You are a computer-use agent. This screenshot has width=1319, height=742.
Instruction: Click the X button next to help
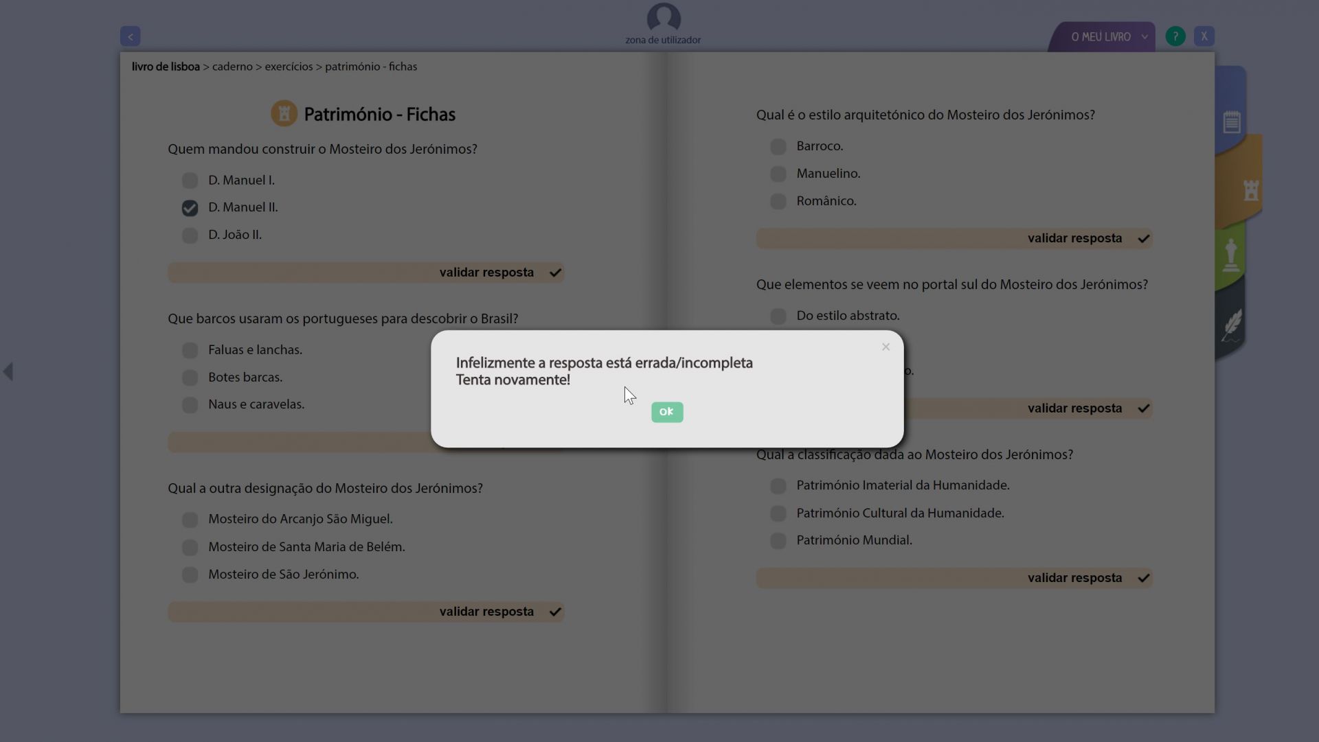1204,36
